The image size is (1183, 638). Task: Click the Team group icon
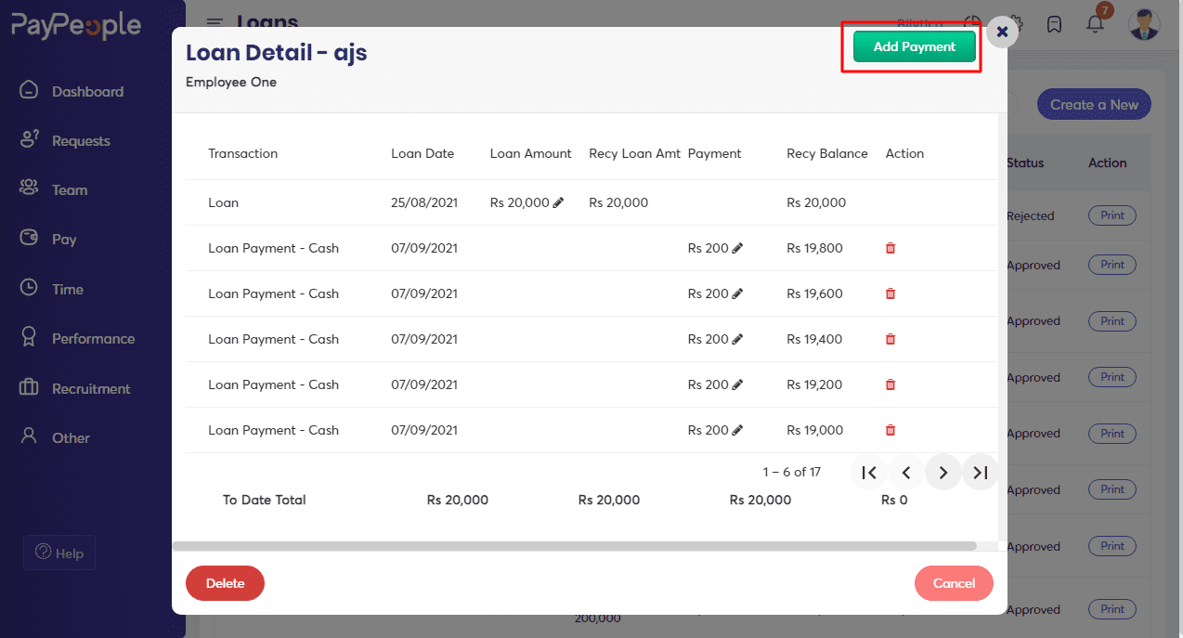coord(29,189)
